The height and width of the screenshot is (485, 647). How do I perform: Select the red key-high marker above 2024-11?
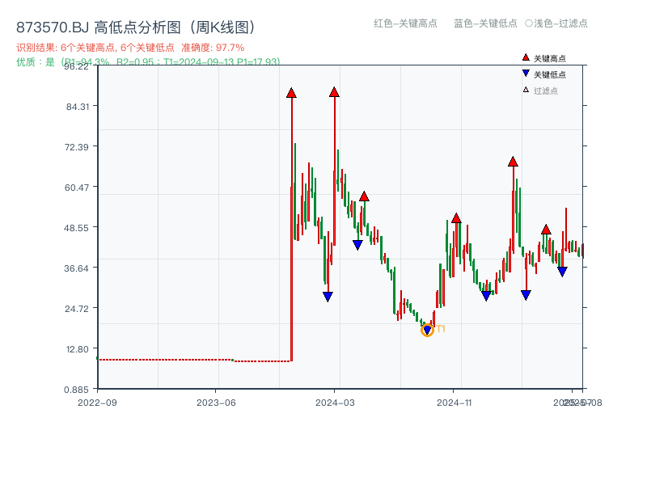(456, 218)
